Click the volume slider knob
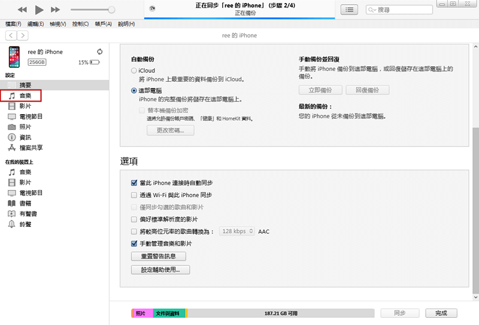 coord(111,10)
